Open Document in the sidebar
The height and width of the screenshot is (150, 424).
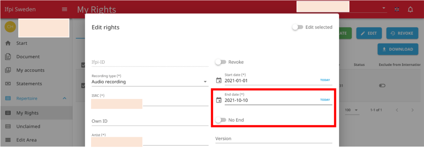28,57
